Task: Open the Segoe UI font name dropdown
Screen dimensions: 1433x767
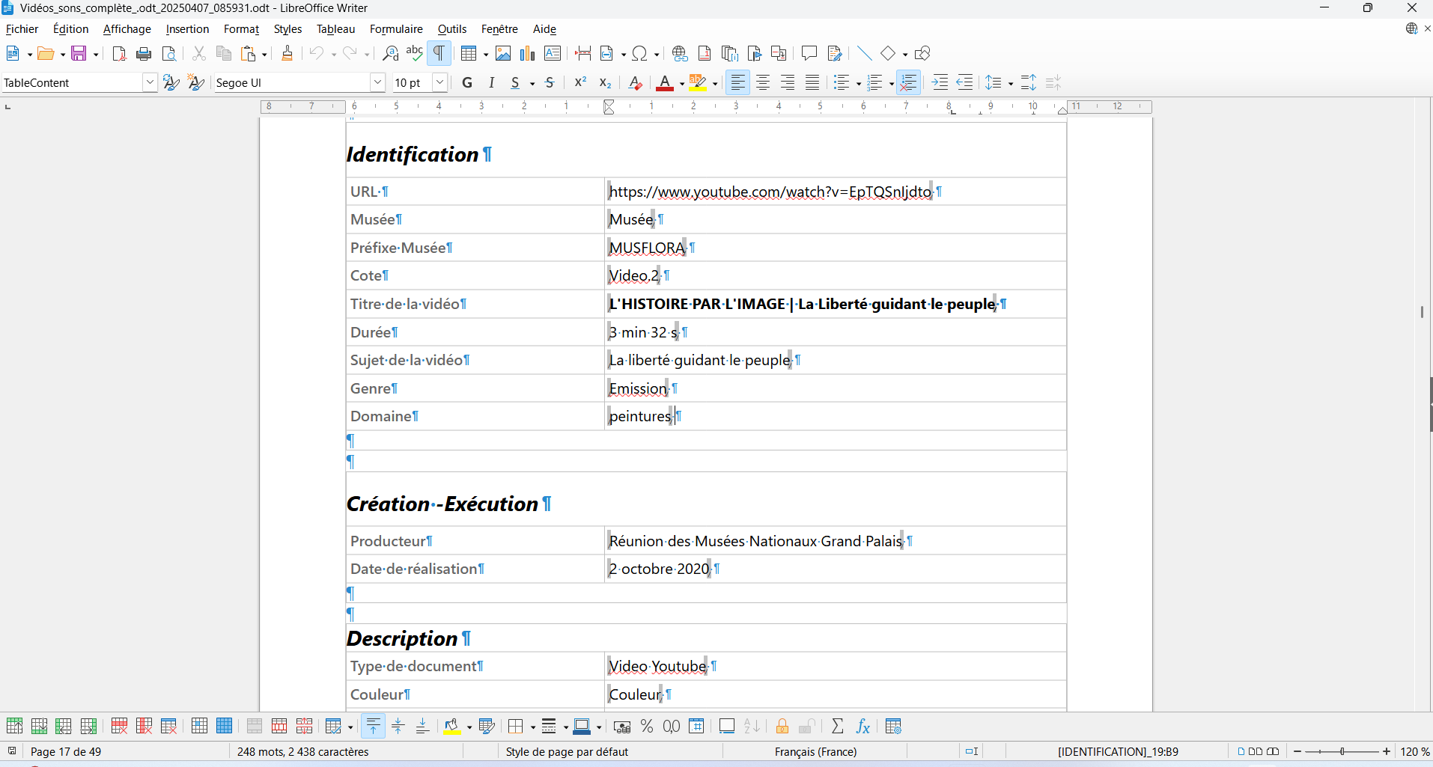Action: pyautogui.click(x=377, y=82)
